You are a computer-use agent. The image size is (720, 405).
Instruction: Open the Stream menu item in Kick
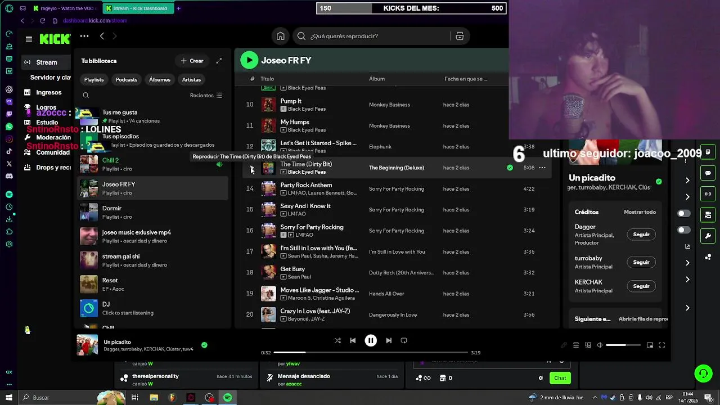[47, 62]
